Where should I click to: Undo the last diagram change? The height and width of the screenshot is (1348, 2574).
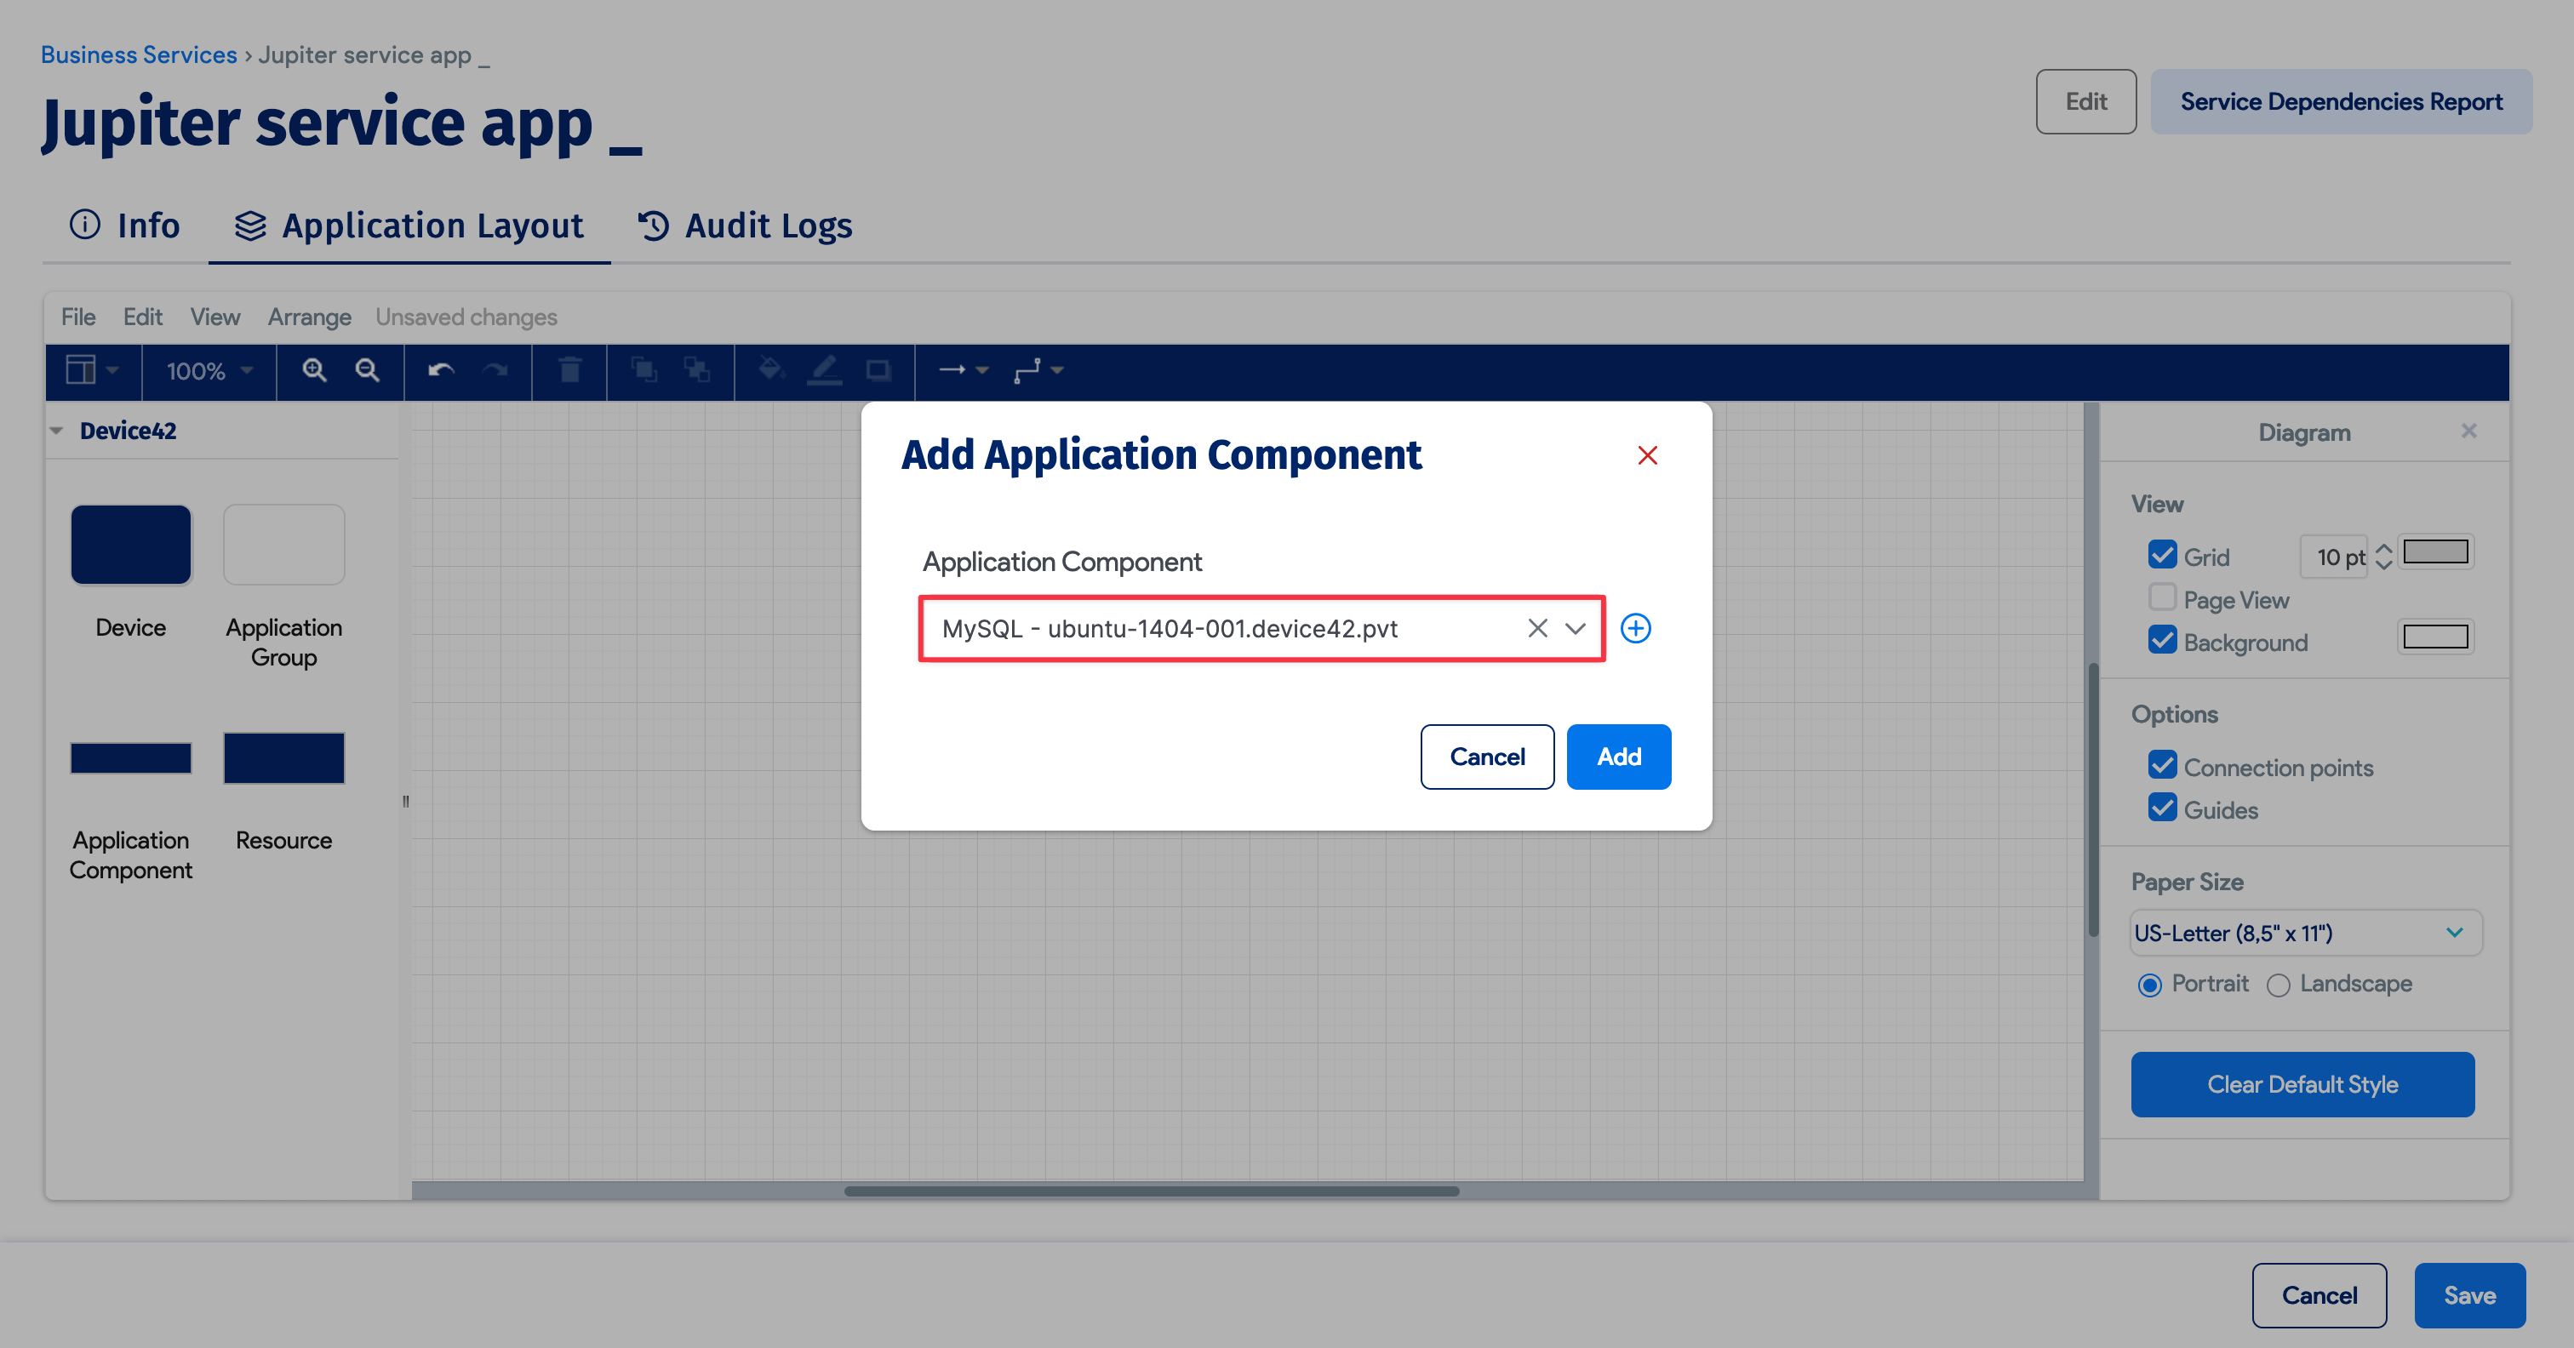441,371
